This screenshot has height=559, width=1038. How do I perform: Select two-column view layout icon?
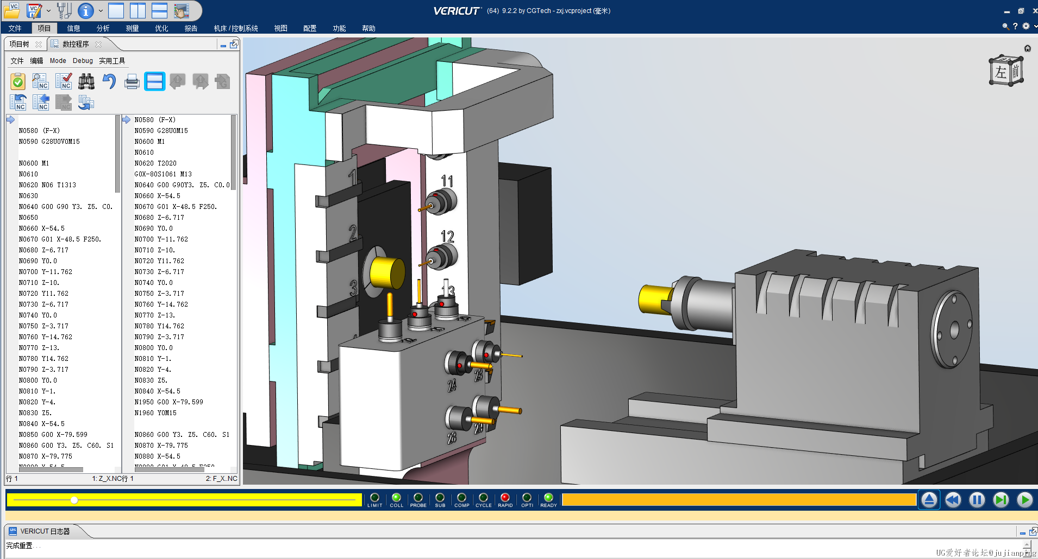(137, 10)
